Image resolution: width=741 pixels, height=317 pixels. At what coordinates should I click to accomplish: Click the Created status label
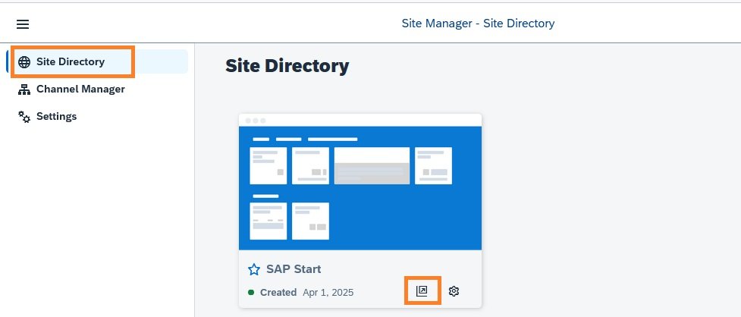pyautogui.click(x=278, y=293)
